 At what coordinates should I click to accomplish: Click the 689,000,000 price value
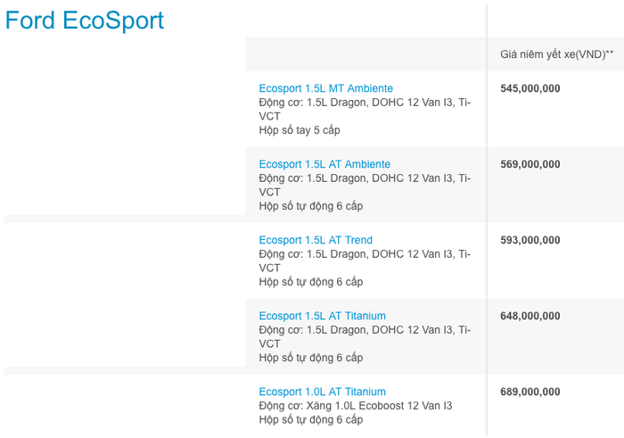click(530, 392)
